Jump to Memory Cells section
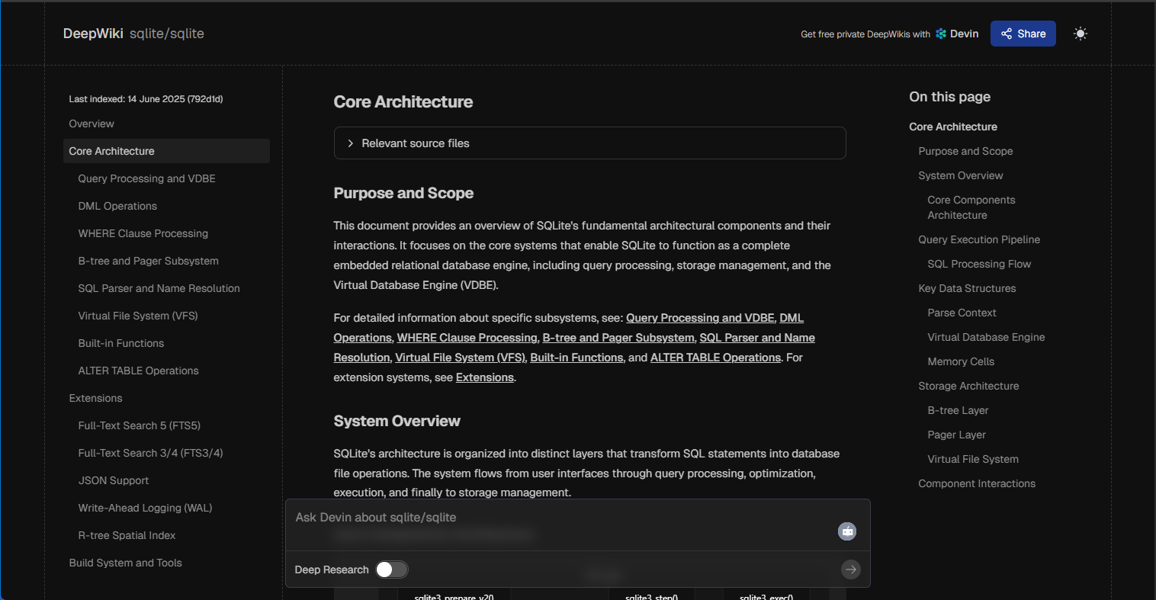1156x600 pixels. click(x=961, y=361)
